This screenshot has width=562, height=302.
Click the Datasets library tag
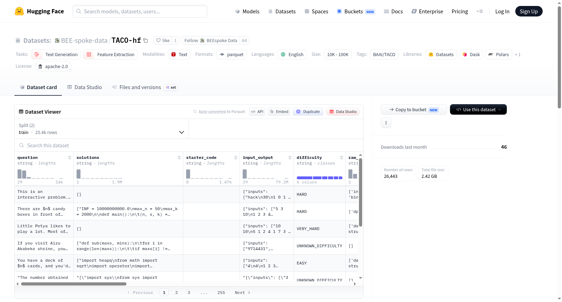tap(441, 54)
